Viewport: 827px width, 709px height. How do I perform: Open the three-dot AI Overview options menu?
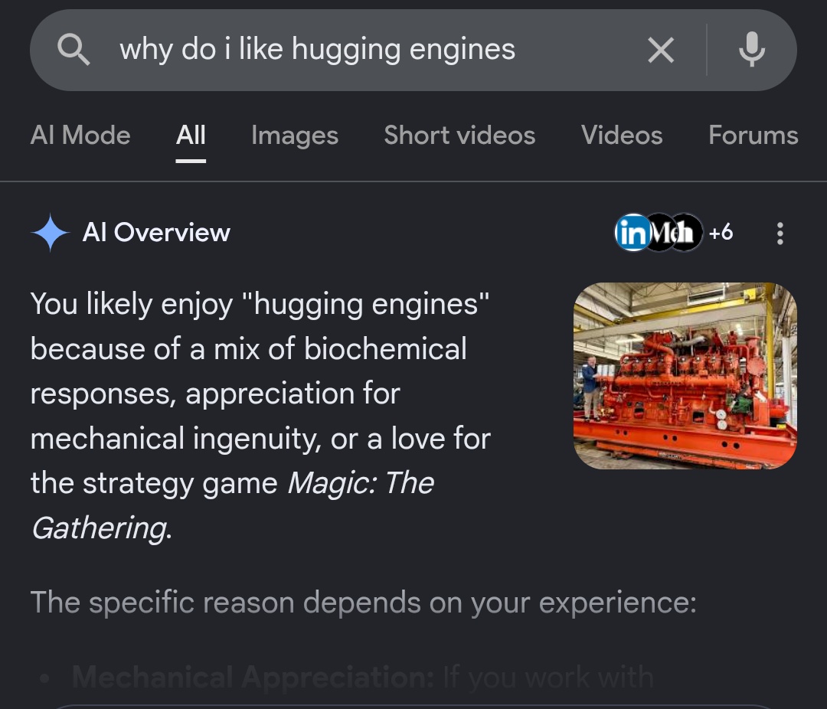[x=780, y=234]
